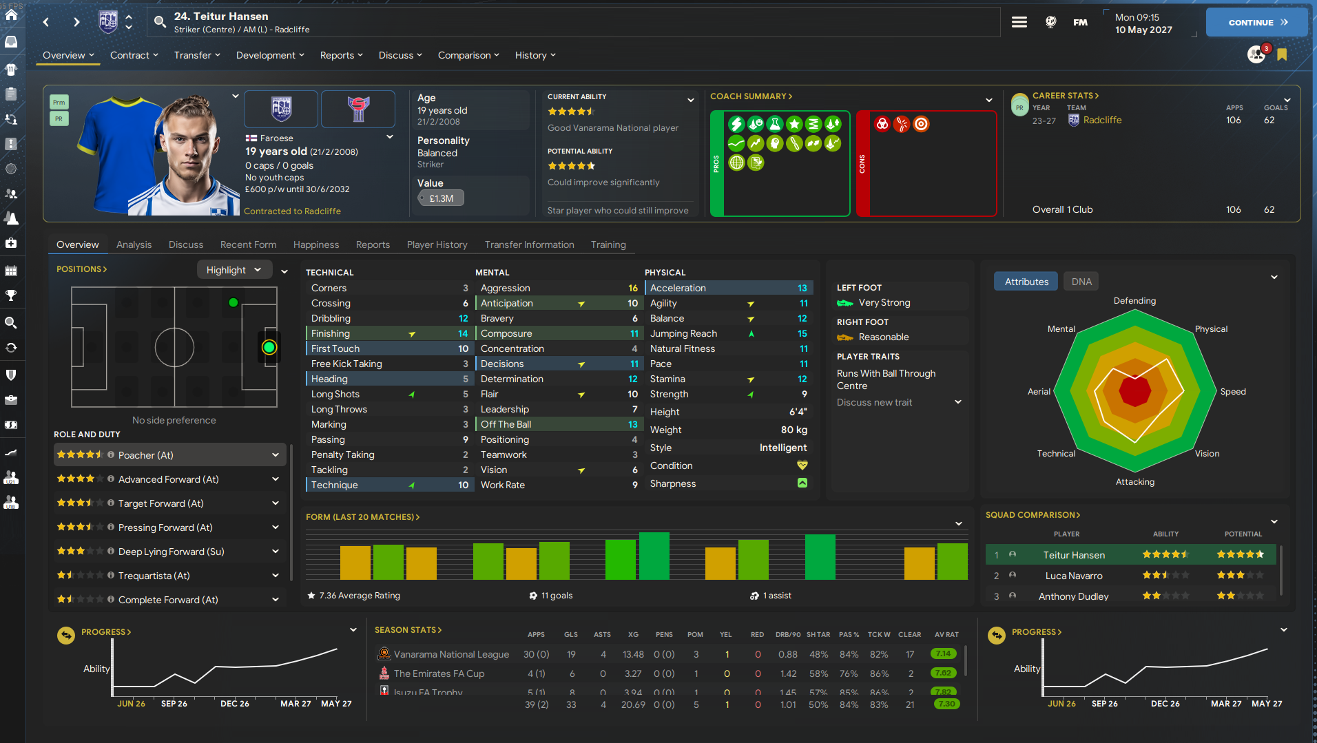Click the search magnifier beside player name
This screenshot has width=1317, height=743.
(160, 22)
